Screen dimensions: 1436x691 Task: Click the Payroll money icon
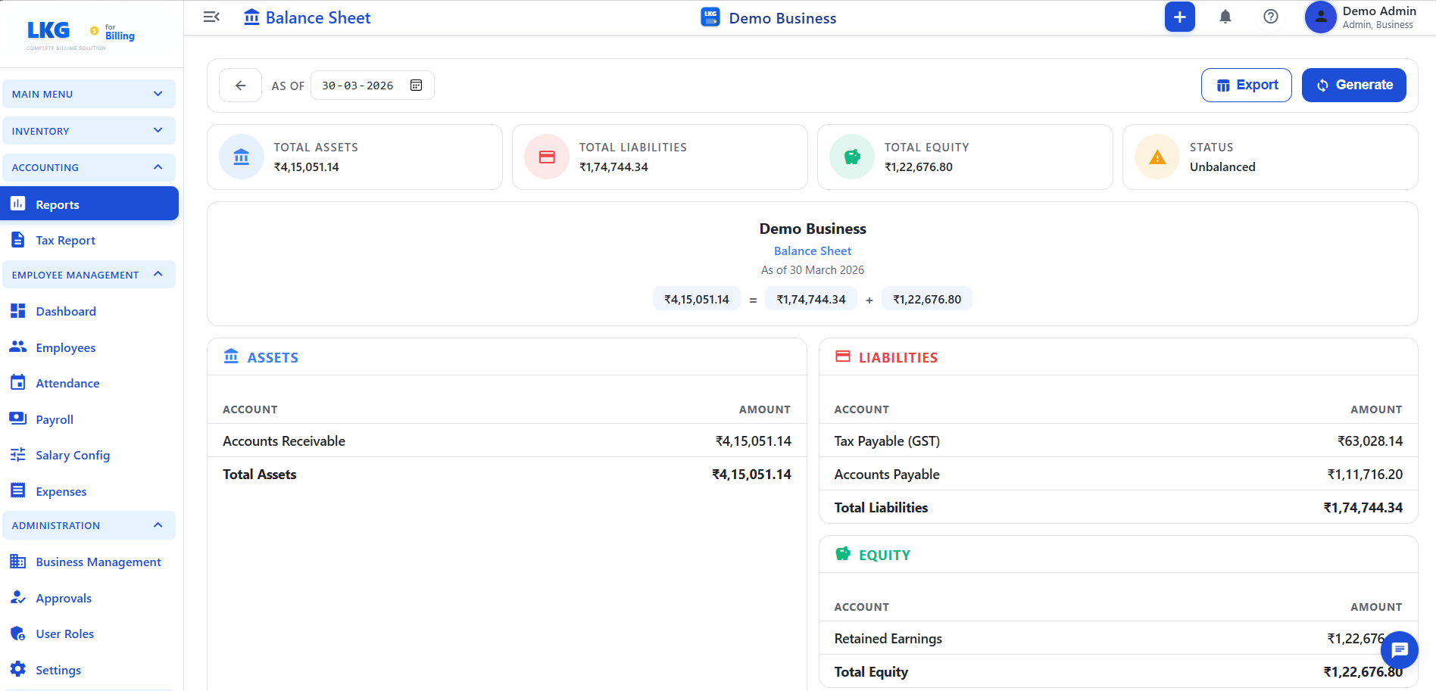tap(18, 419)
